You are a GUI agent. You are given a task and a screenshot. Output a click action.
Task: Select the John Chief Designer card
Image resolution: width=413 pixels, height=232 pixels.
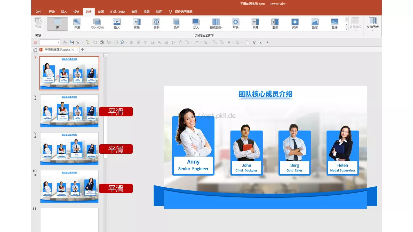point(247,150)
